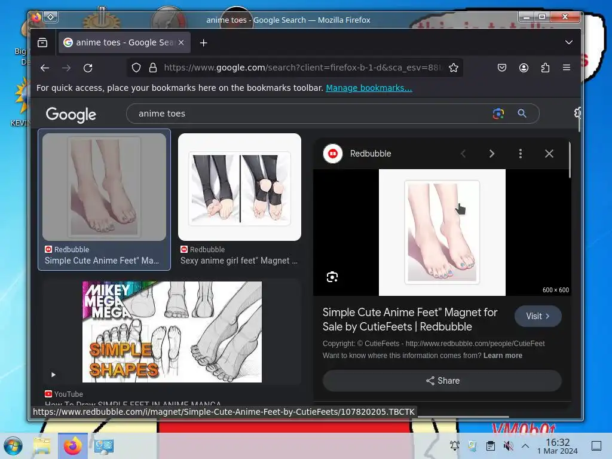This screenshot has width=612, height=459.
Task: Click the Learn more link
Action: click(x=503, y=356)
